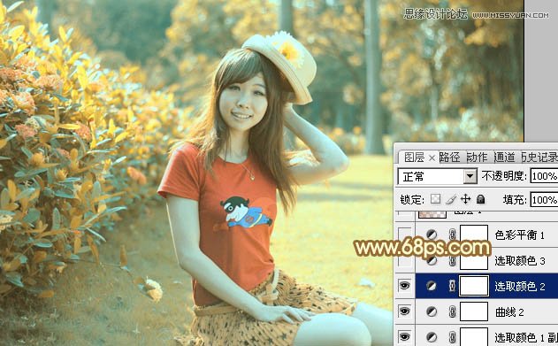Select the 选取颜色 1 副本 mask thumbnail

point(474,337)
